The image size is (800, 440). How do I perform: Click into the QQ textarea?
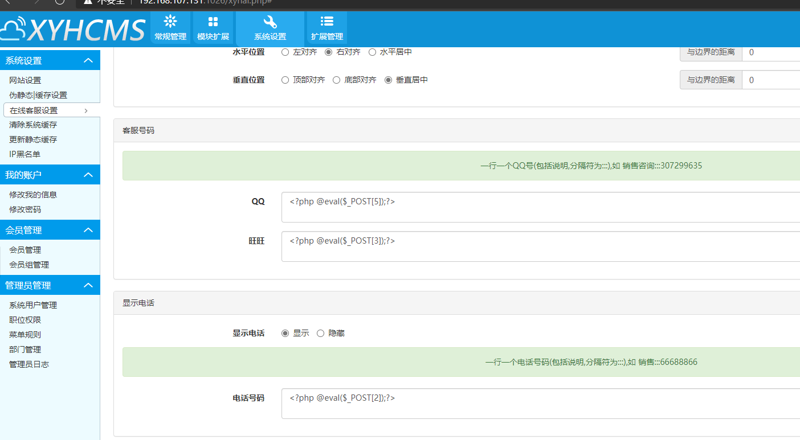(x=541, y=207)
